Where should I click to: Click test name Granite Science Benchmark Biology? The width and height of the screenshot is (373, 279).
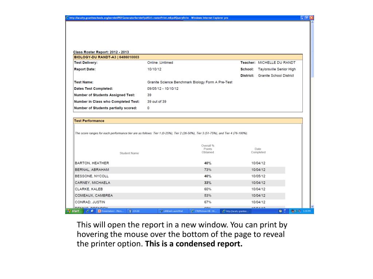pos(189,82)
